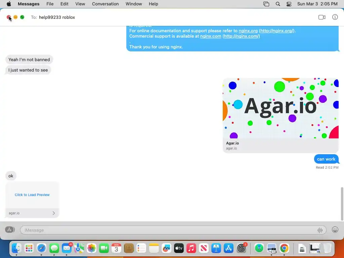This screenshot has height=258, width=344.
Task: Open Preview from the dock
Action: pos(271,248)
